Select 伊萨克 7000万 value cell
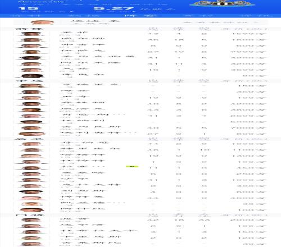 tap(248, 52)
